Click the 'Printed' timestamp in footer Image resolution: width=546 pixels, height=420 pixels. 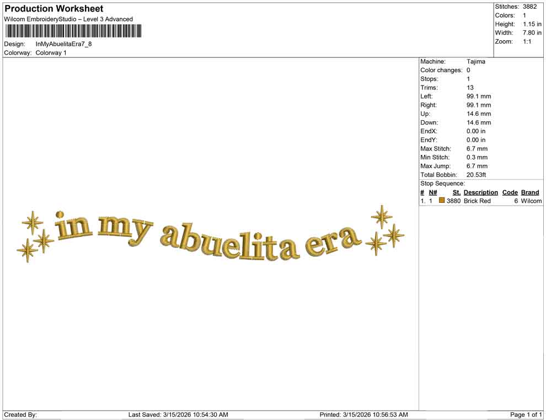(x=363, y=414)
